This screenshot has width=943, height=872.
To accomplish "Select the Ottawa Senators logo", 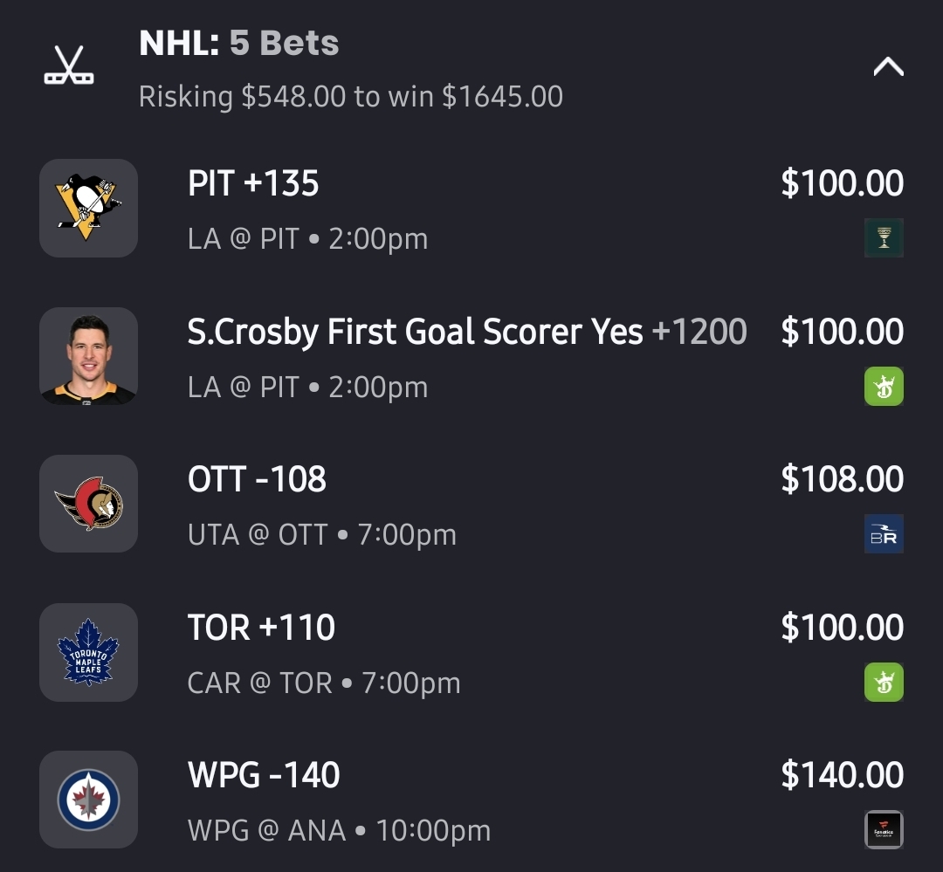I will tap(88, 504).
